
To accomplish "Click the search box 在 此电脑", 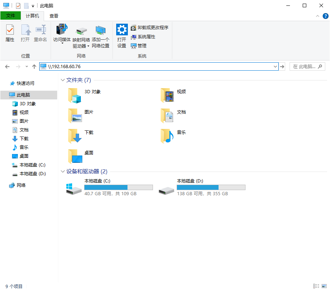I will click(x=304, y=66).
